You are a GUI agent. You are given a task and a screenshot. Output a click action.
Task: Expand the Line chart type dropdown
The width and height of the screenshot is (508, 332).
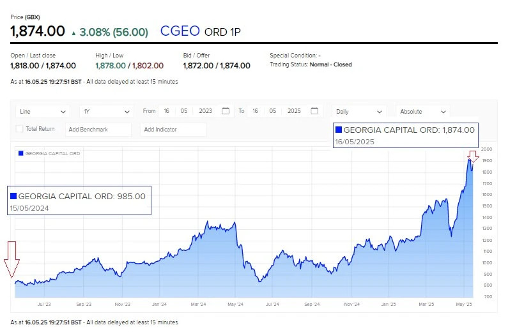pos(42,112)
